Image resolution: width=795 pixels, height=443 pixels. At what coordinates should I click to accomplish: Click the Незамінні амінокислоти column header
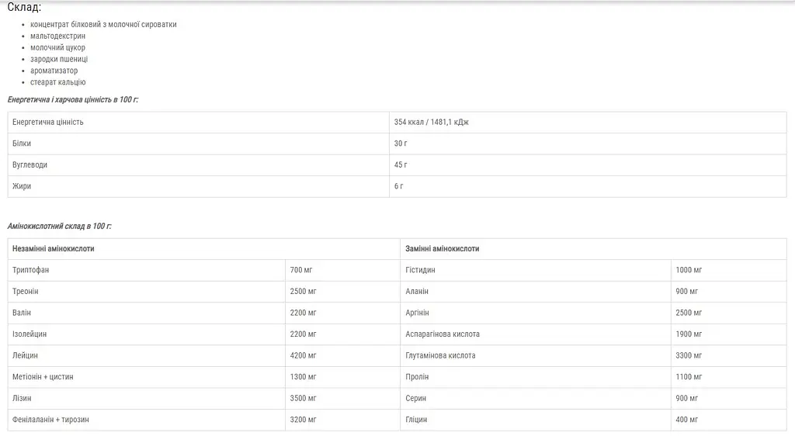[x=54, y=249]
